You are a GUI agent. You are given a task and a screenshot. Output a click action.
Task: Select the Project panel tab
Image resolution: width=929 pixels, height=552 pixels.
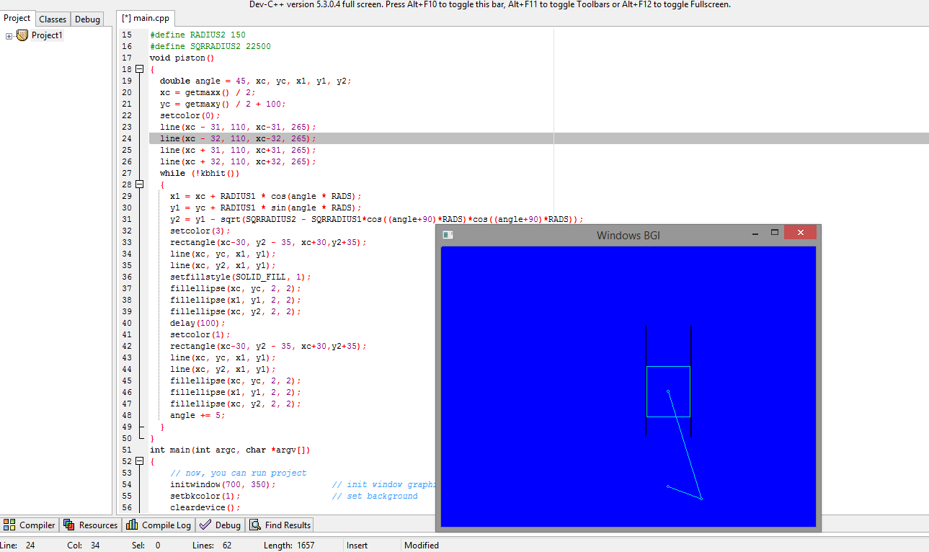coord(17,18)
